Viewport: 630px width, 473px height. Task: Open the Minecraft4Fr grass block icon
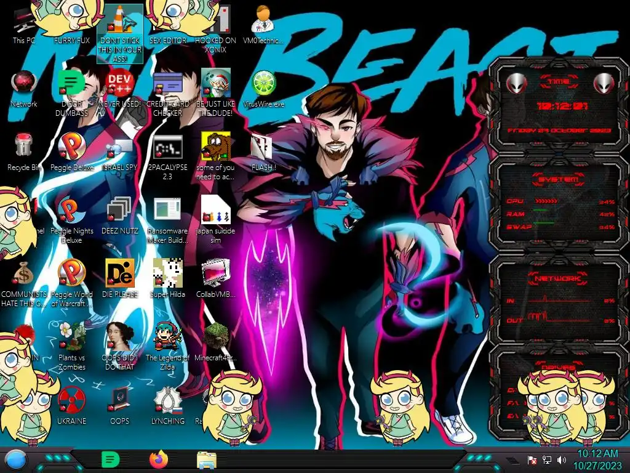[216, 342]
